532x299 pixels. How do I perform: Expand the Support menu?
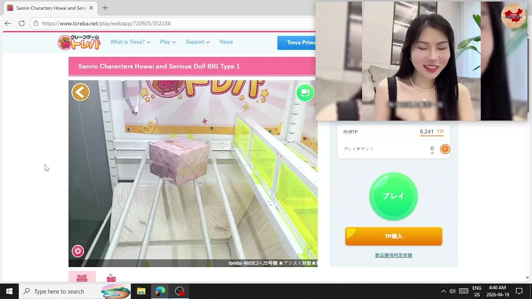pos(198,42)
